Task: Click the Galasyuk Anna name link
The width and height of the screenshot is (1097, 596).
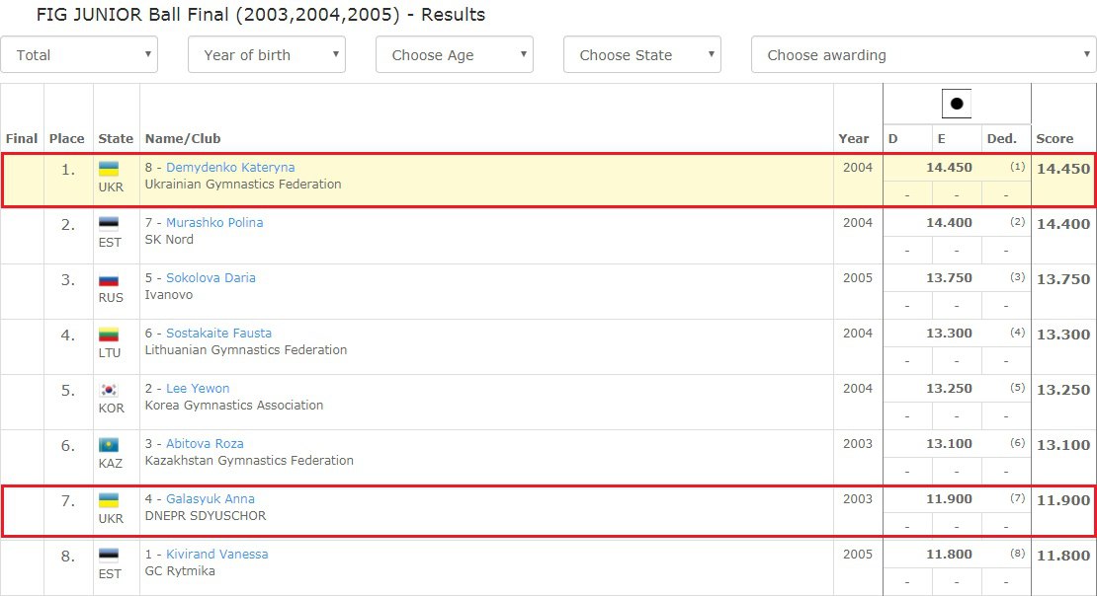Action: click(x=210, y=499)
